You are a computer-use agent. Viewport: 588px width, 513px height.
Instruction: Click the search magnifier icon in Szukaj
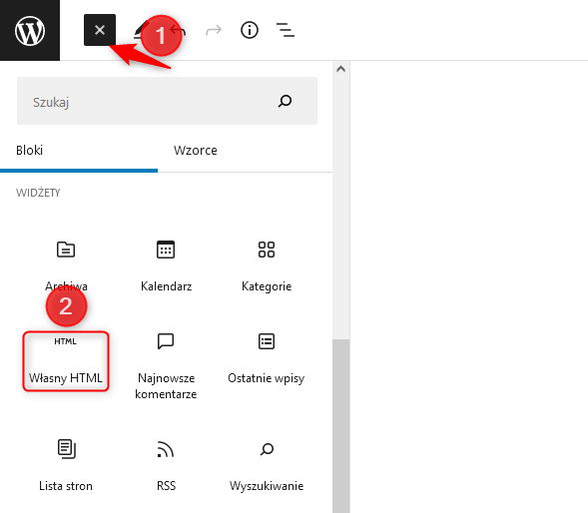285,101
